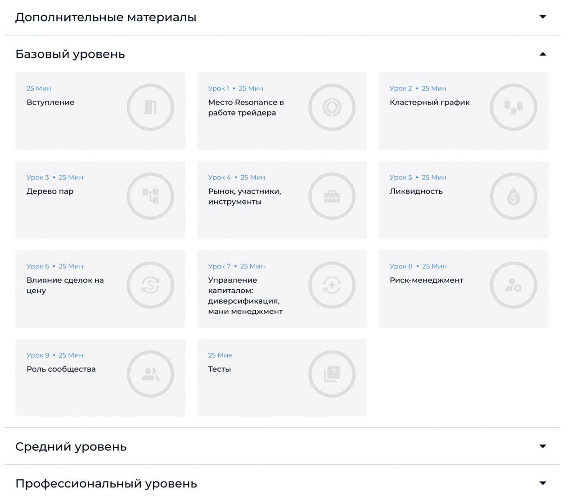This screenshot has width=576, height=504.
Task: Click the dollar droplet icon on Ликвидность
Action: (513, 196)
